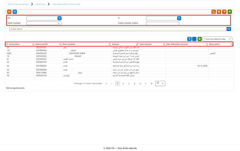Screen dimensions: 240x151
Task: Select page 2 in the pagination
Action: click(x=123, y=84)
